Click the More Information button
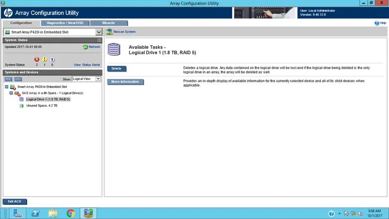 point(125,82)
